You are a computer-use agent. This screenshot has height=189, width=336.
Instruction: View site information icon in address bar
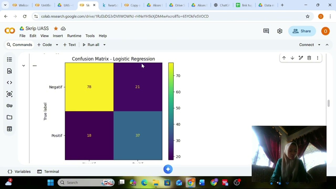point(36,16)
